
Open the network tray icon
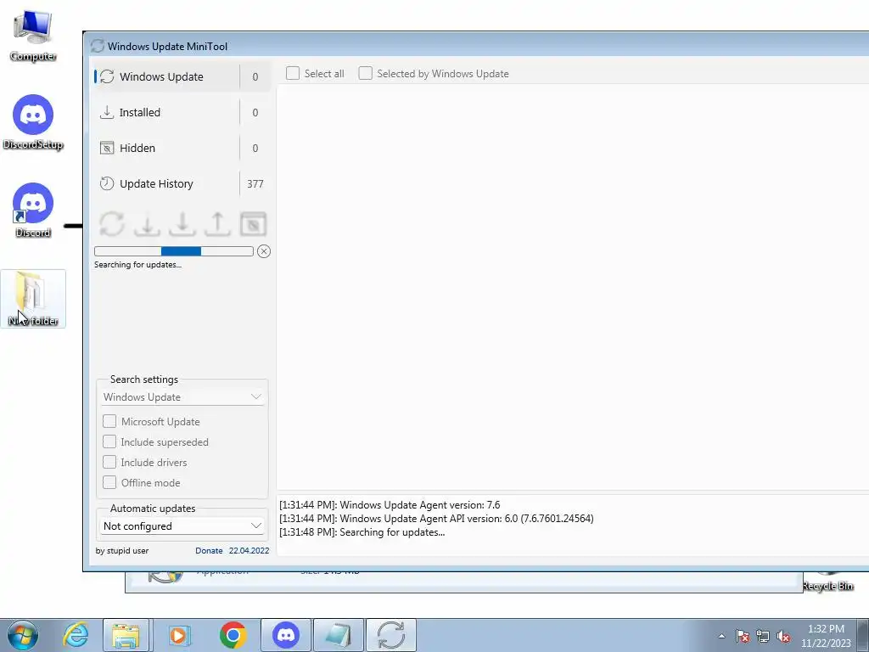(x=763, y=636)
